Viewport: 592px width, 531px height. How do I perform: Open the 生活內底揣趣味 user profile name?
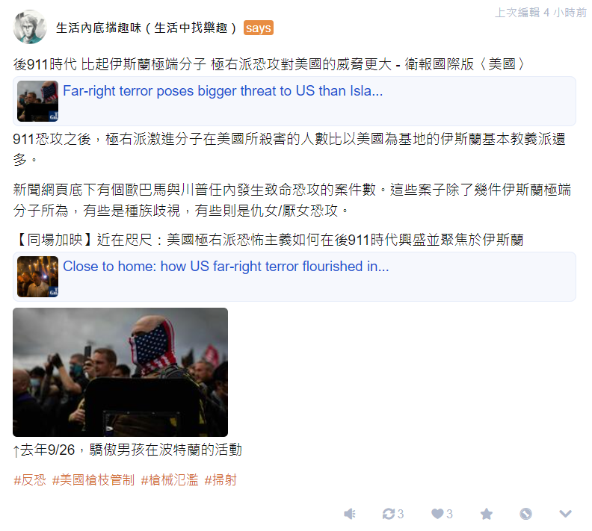point(147,28)
